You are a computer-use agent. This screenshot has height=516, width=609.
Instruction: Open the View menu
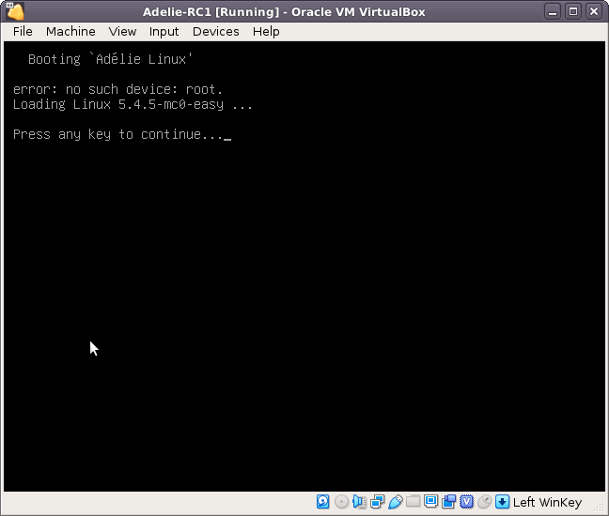122,31
